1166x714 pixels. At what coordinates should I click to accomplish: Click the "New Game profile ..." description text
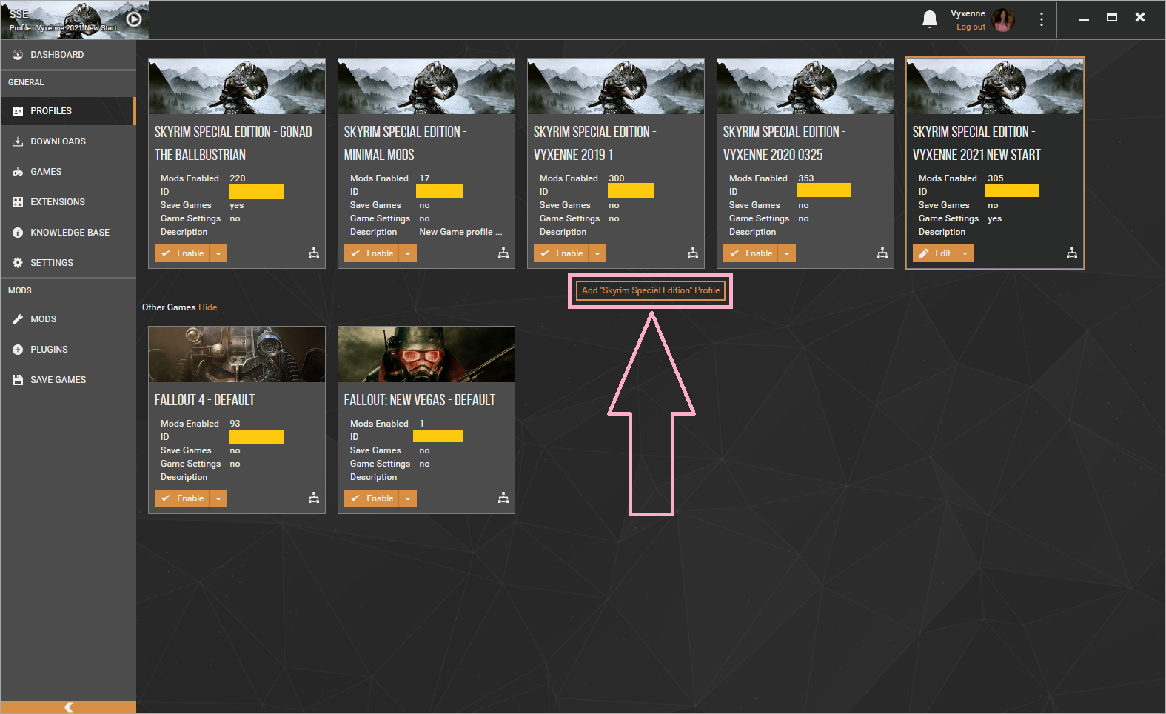point(460,232)
